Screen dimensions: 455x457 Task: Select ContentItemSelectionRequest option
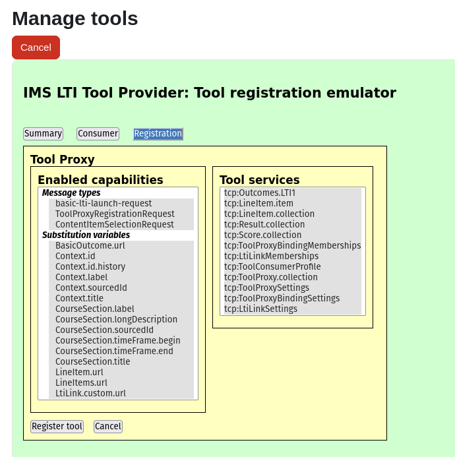point(121,224)
